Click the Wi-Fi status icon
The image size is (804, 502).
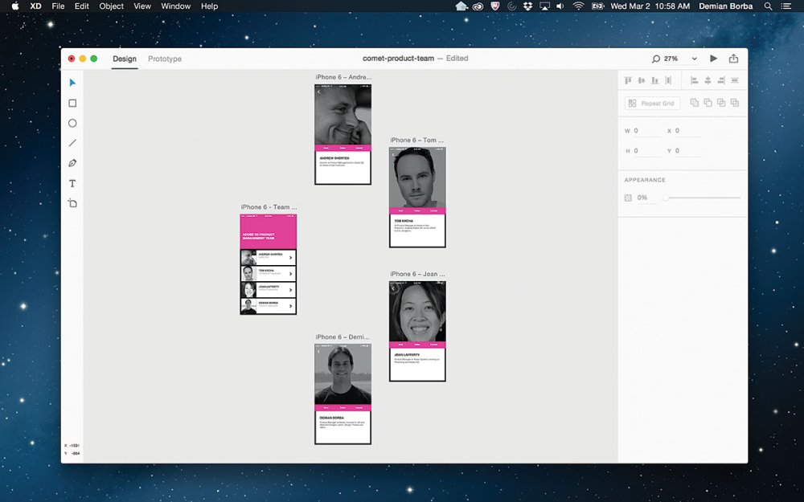[578, 6]
